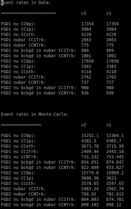Image resolution: width=131 pixels, height=209 pixels.
Task: Click the data value 17354 under v2
Action: coord(87,24)
